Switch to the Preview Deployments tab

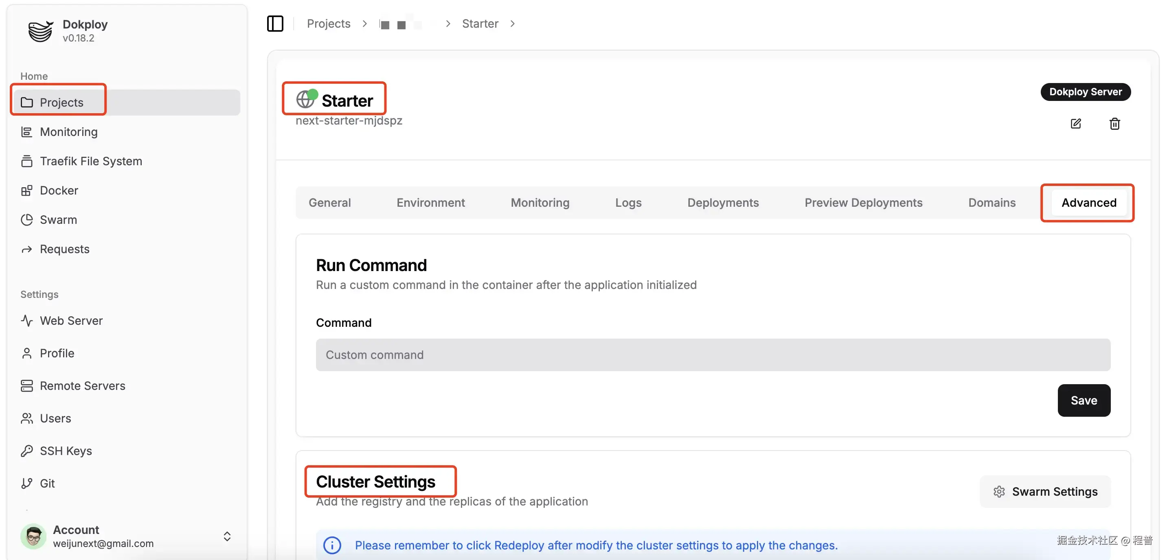[863, 202]
